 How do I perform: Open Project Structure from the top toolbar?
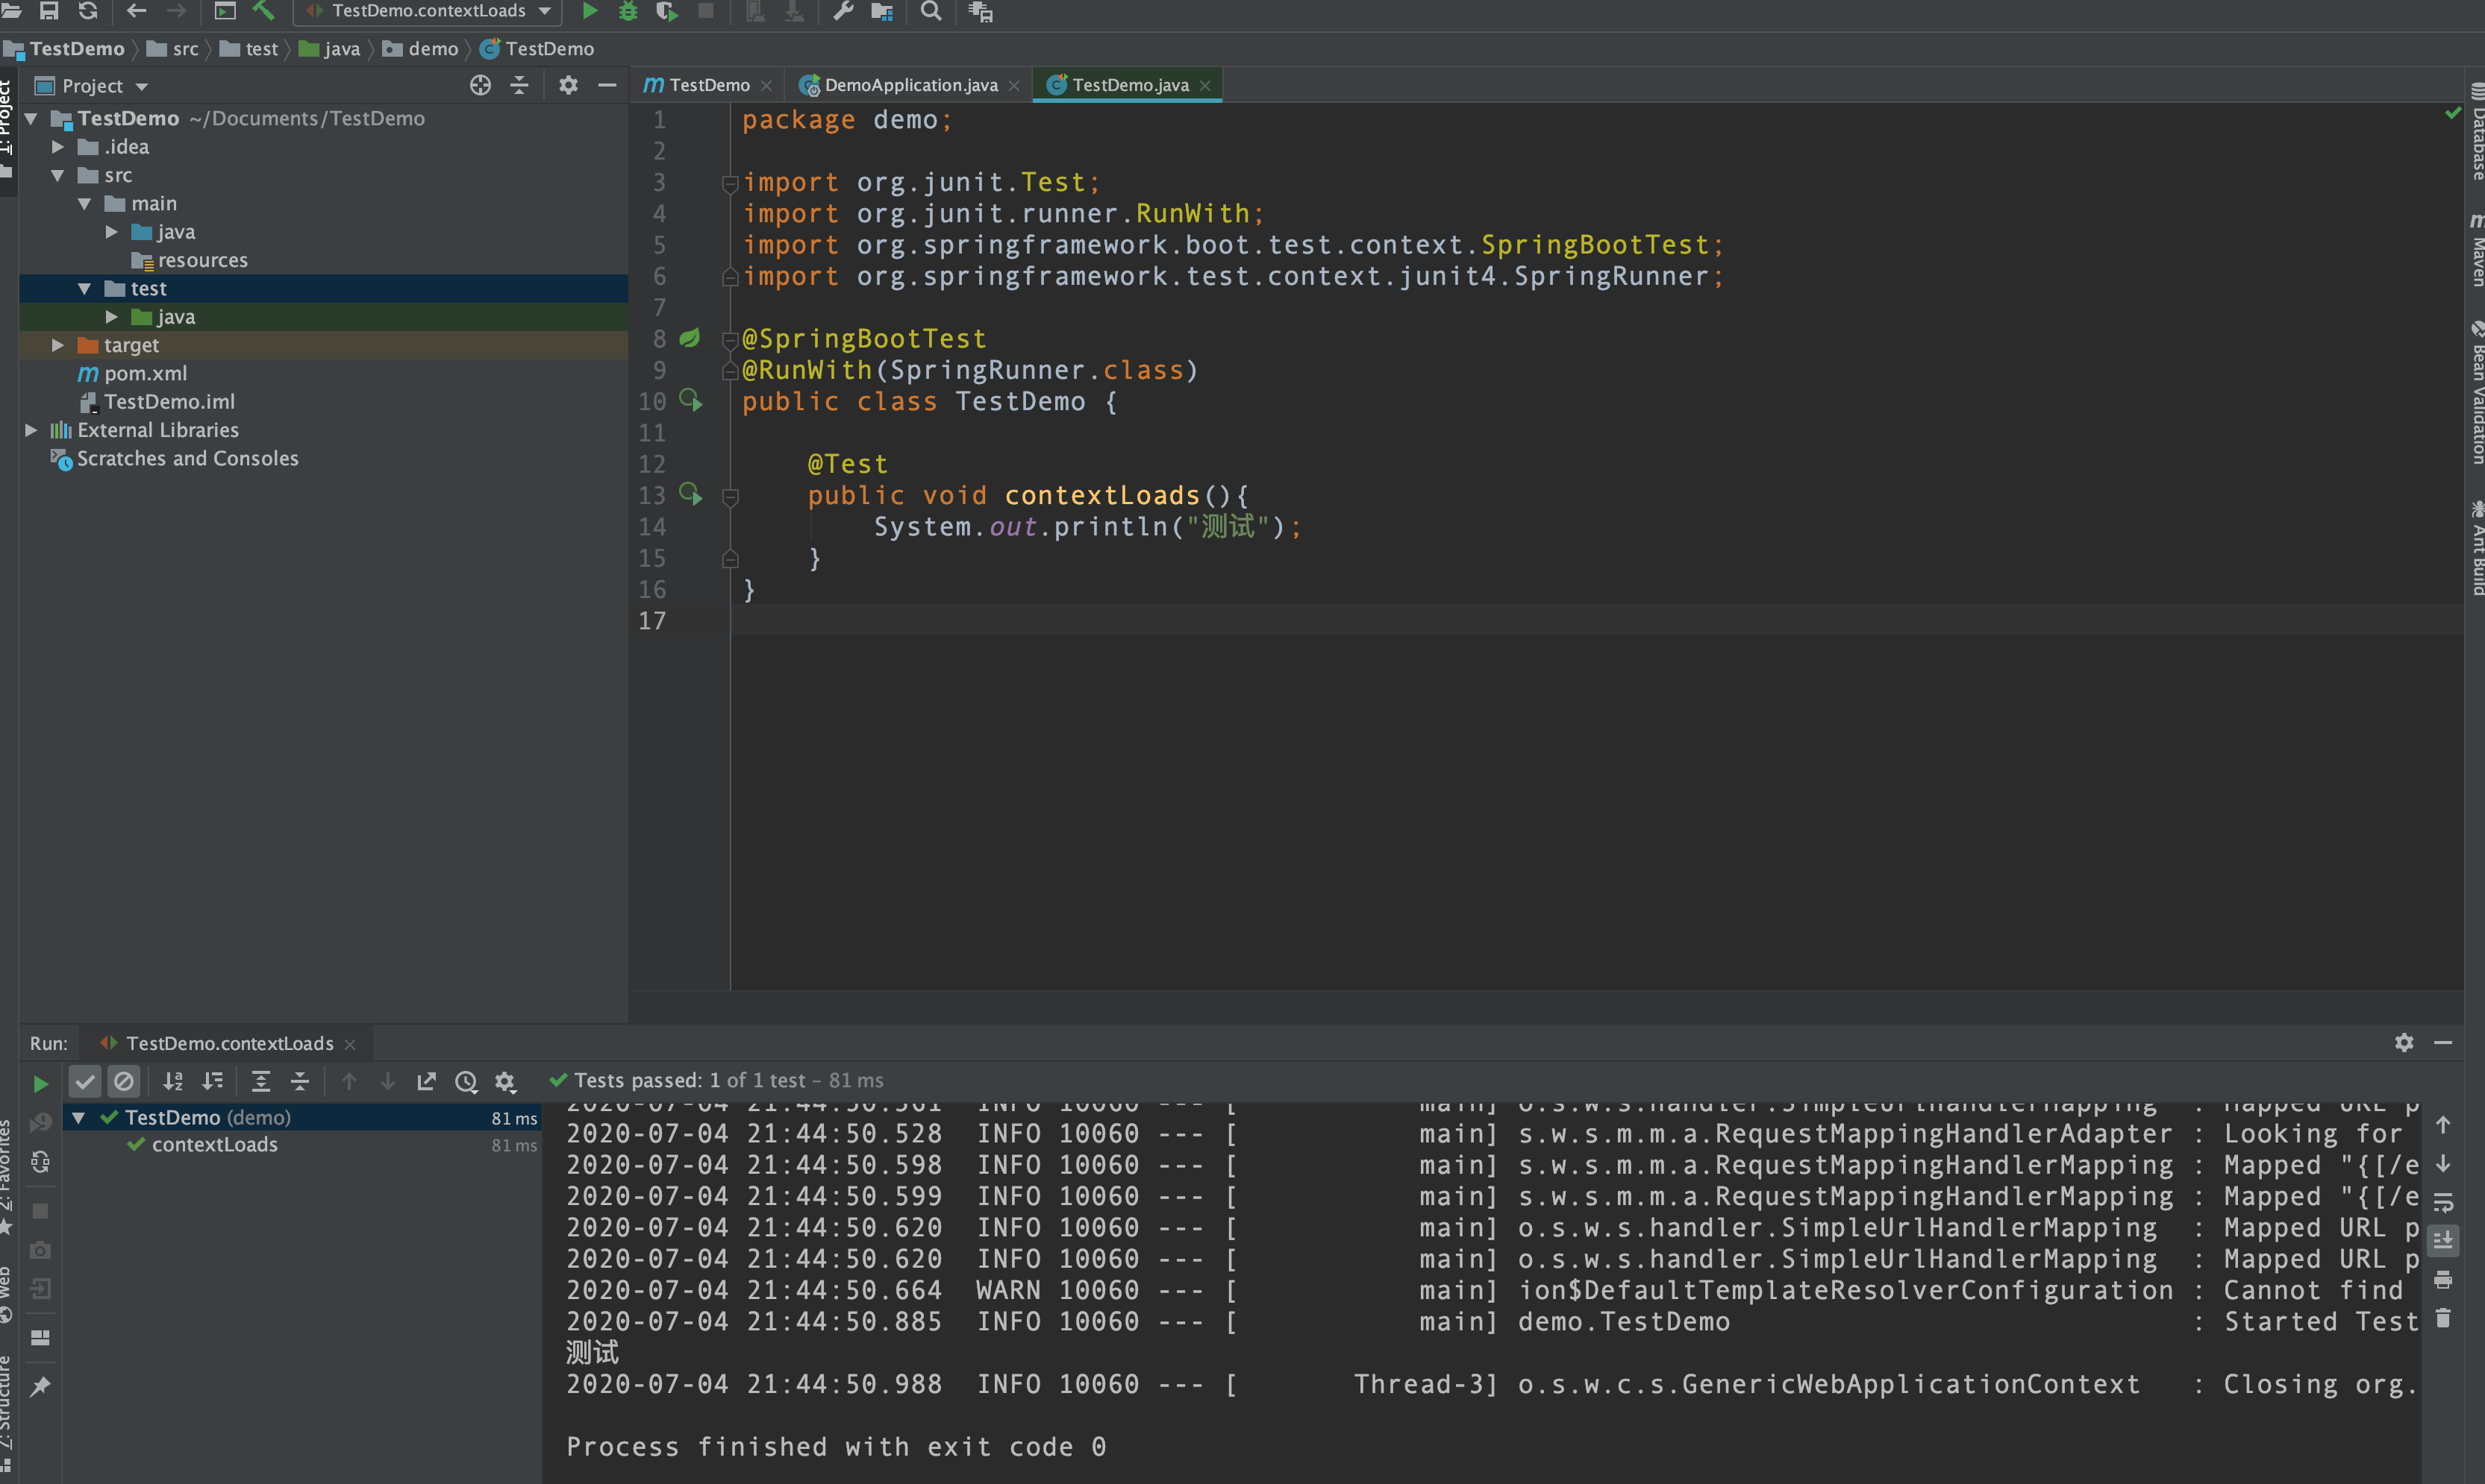(x=881, y=11)
